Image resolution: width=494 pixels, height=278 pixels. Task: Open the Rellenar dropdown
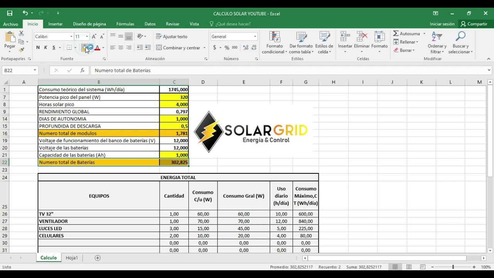[406, 42]
